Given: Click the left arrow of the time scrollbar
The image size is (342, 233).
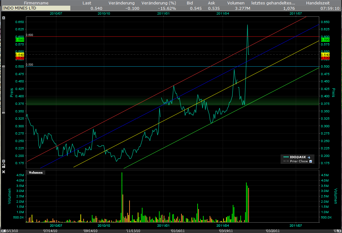Looking at the screenshot, I should point(3,231).
